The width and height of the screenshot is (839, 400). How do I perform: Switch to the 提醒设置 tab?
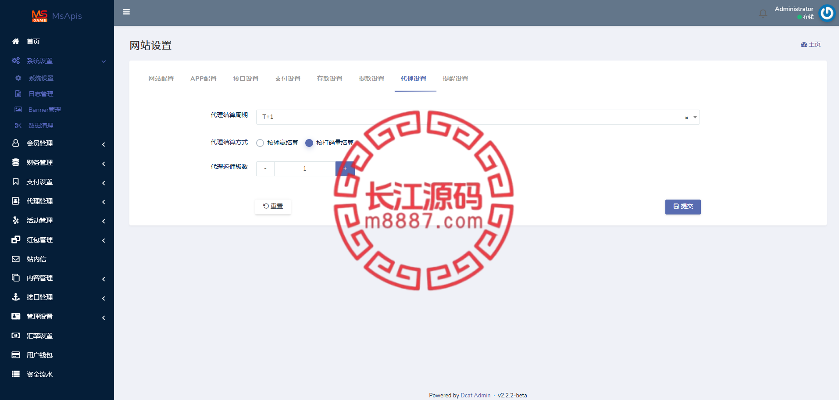pos(455,79)
